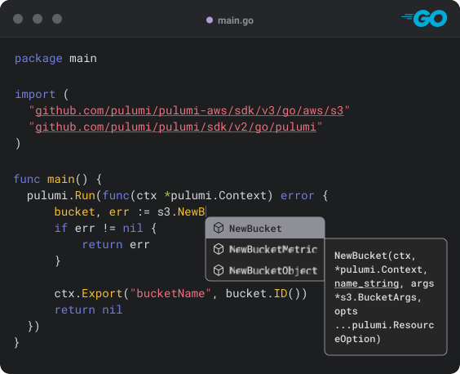460x374 pixels.
Task: Click the middle minimize window dot
Action: [x=38, y=19]
